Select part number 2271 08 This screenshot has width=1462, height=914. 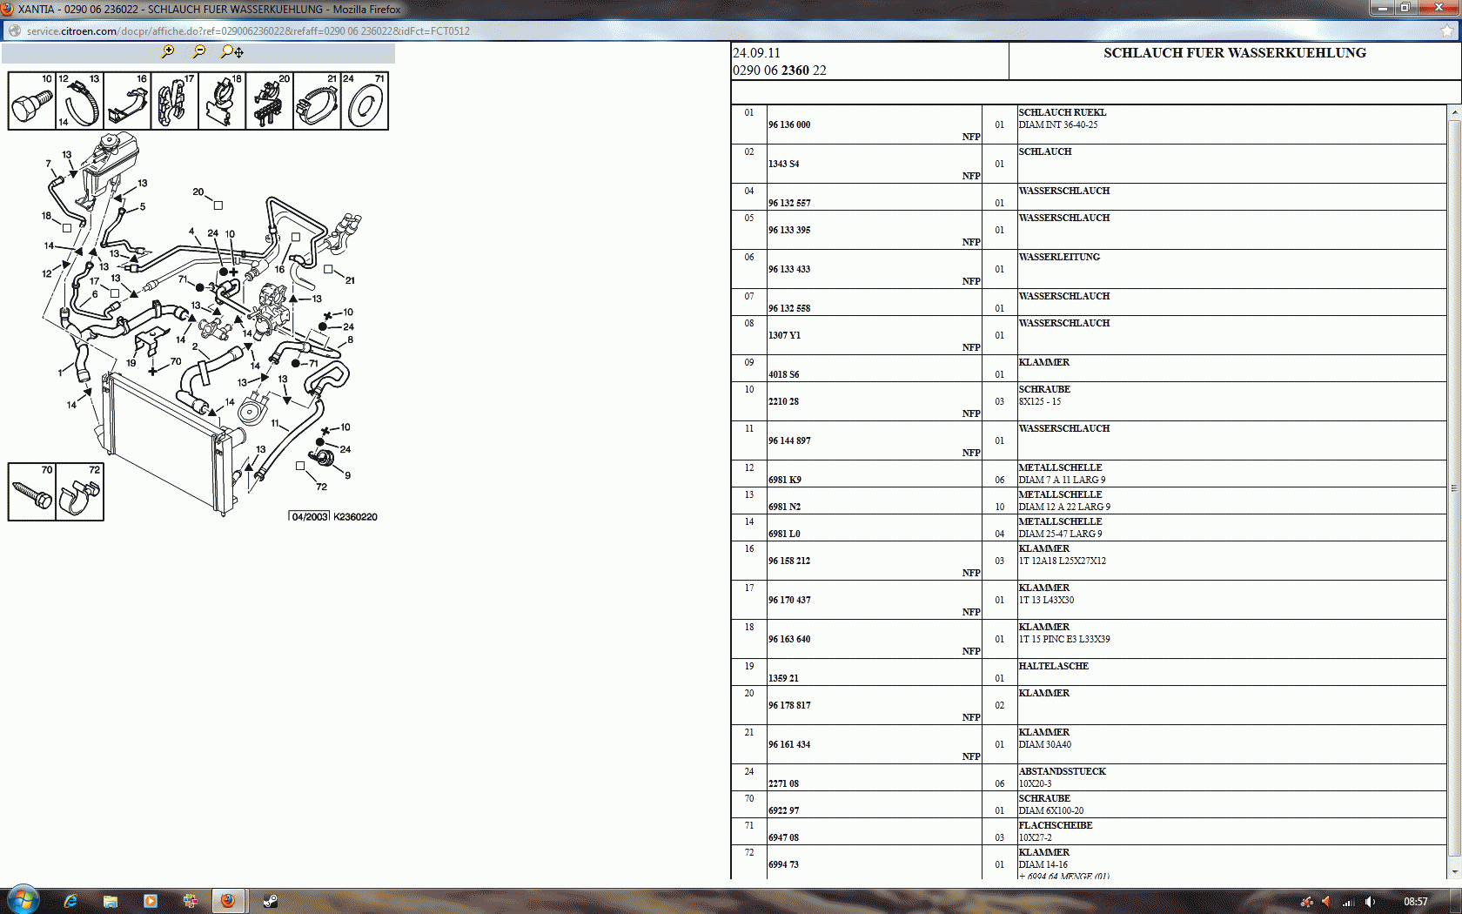[783, 783]
